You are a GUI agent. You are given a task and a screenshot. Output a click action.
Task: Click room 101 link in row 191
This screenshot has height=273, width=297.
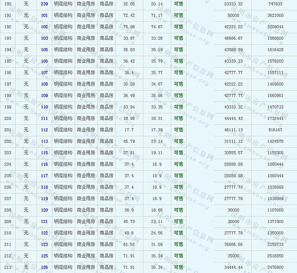(x=45, y=15)
